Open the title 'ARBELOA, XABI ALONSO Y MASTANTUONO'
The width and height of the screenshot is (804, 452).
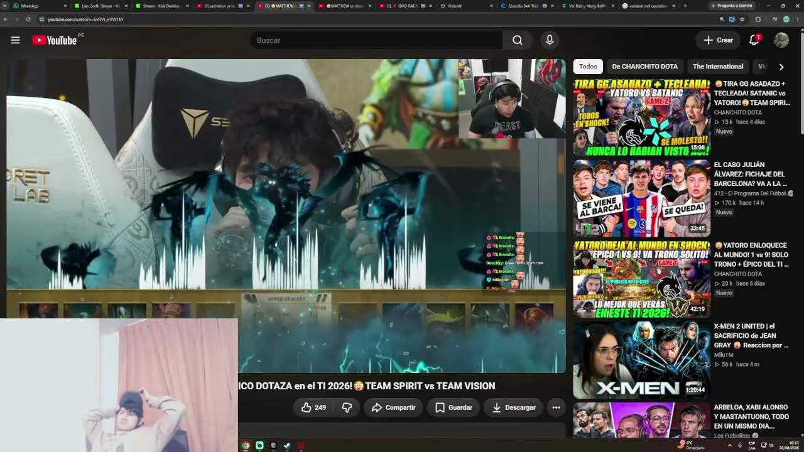751,417
